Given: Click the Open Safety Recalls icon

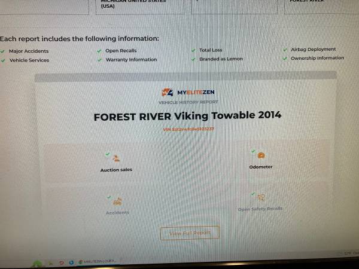Looking at the screenshot, I should (x=261, y=197).
